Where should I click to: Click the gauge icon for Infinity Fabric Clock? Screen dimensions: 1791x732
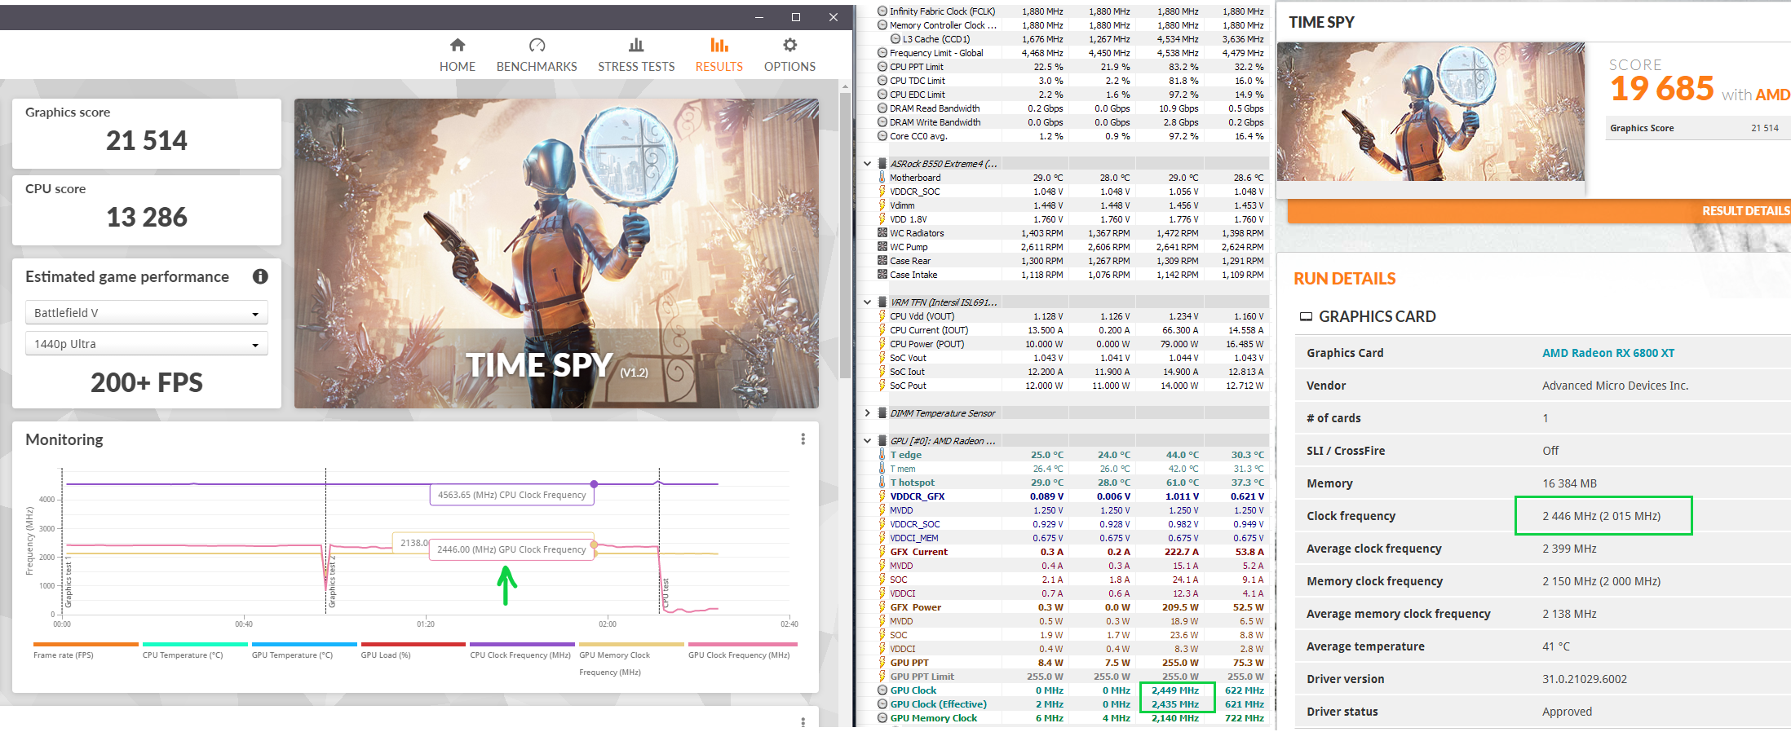pyautogui.click(x=882, y=11)
